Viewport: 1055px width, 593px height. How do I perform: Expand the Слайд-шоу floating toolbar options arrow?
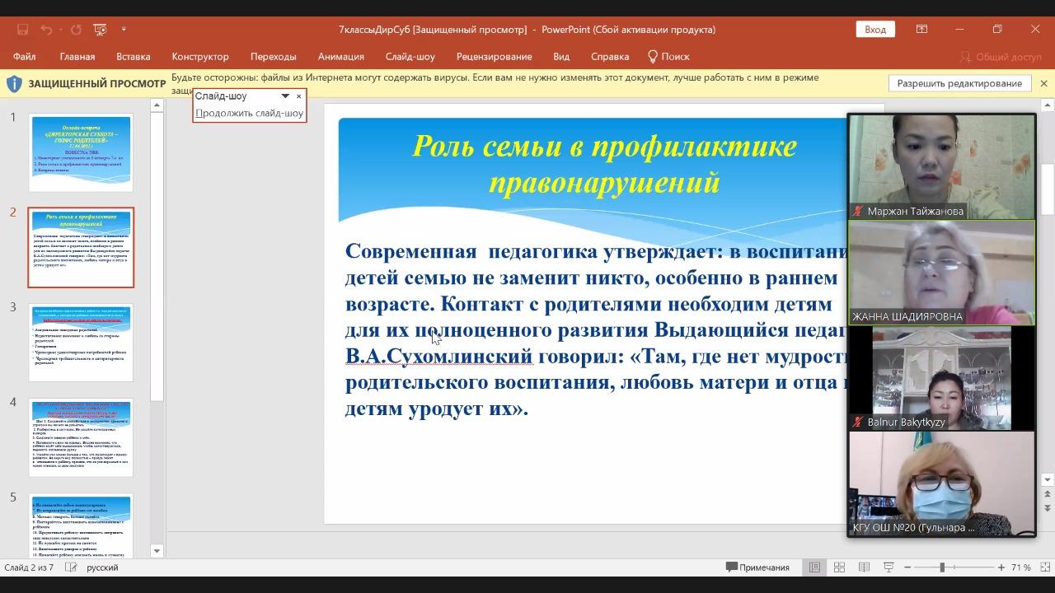tap(285, 96)
